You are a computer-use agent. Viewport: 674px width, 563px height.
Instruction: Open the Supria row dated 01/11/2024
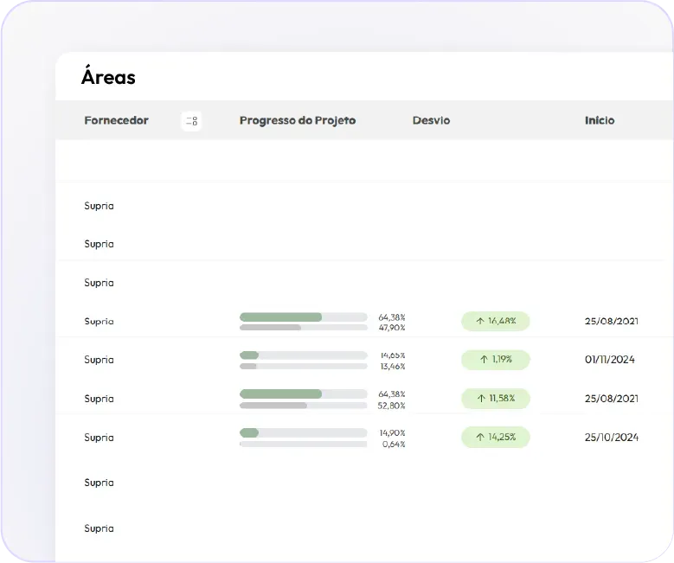point(99,360)
